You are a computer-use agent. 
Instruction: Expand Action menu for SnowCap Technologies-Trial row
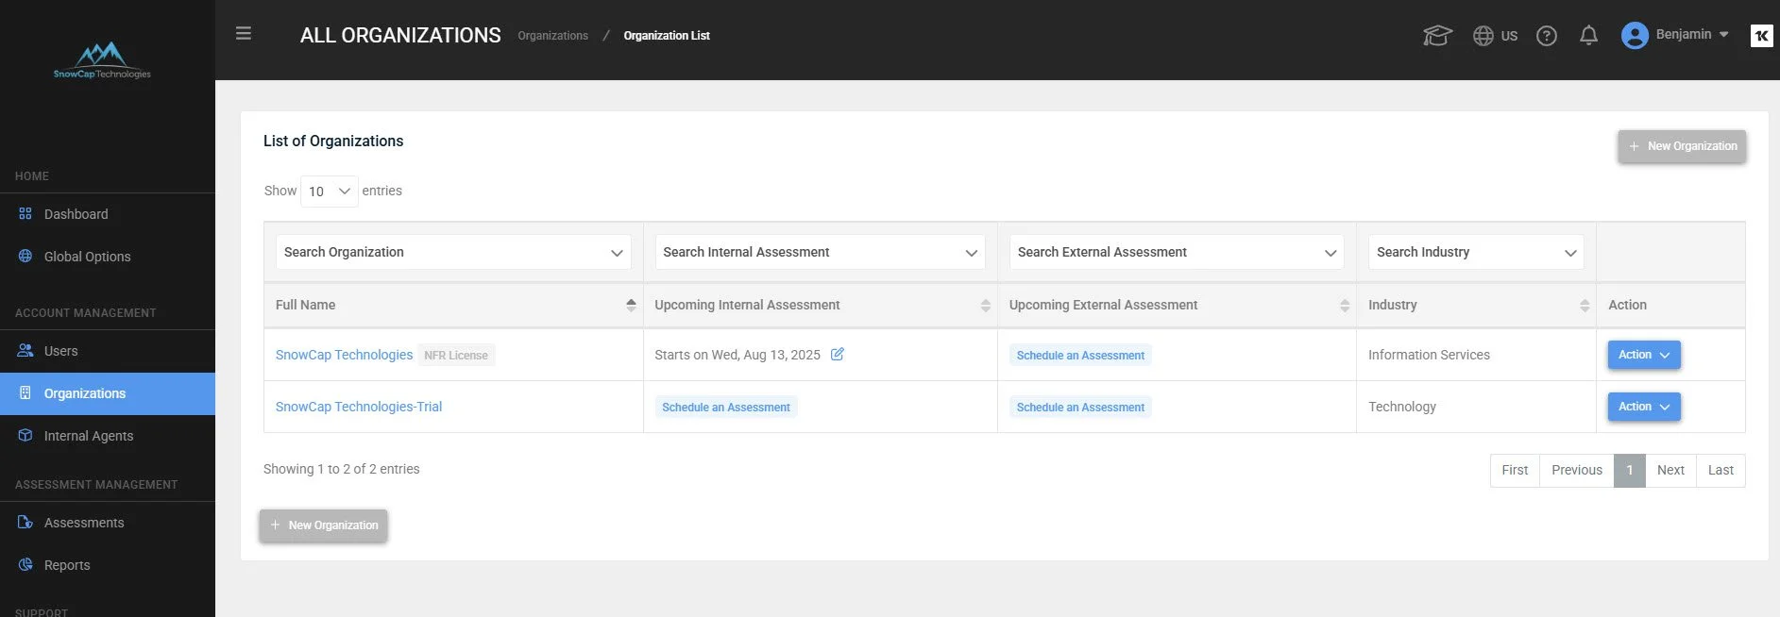pos(1644,407)
